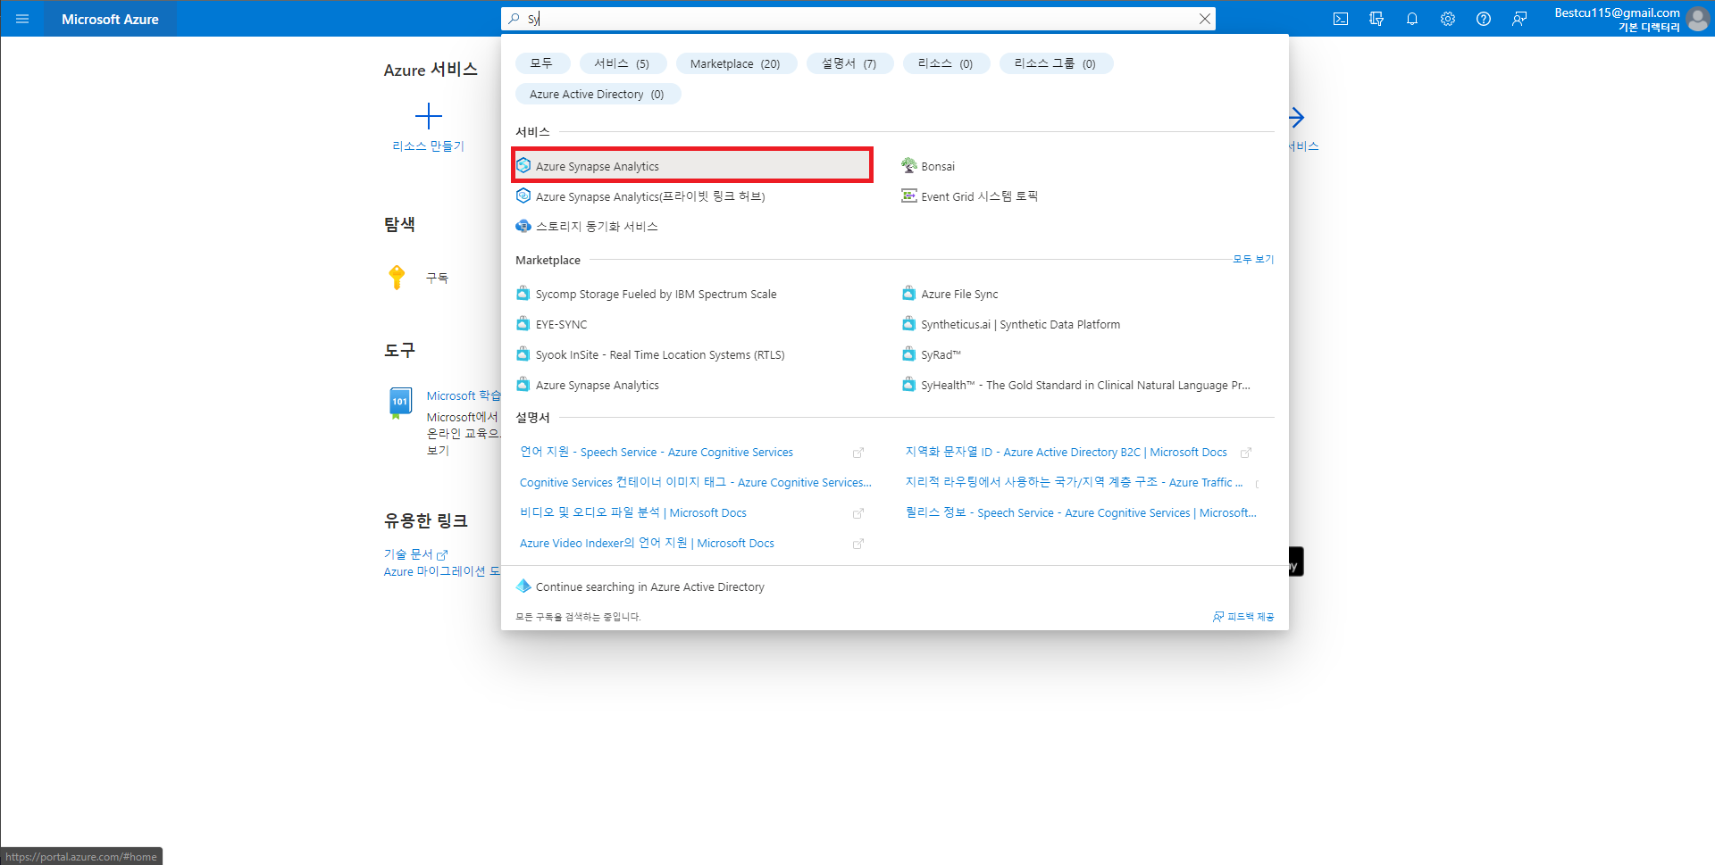Click Synapse private link hub icon

523,195
